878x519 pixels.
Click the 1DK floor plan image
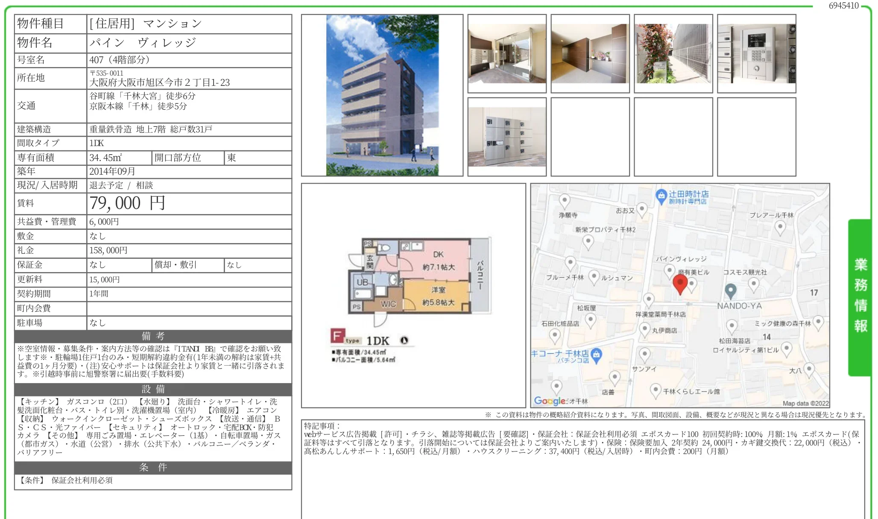413,295
